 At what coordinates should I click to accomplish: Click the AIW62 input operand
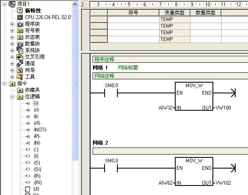(x=165, y=183)
